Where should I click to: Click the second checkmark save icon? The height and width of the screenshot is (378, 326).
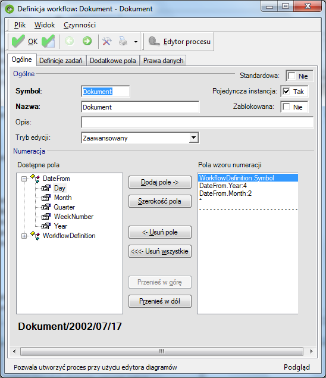coord(48,42)
